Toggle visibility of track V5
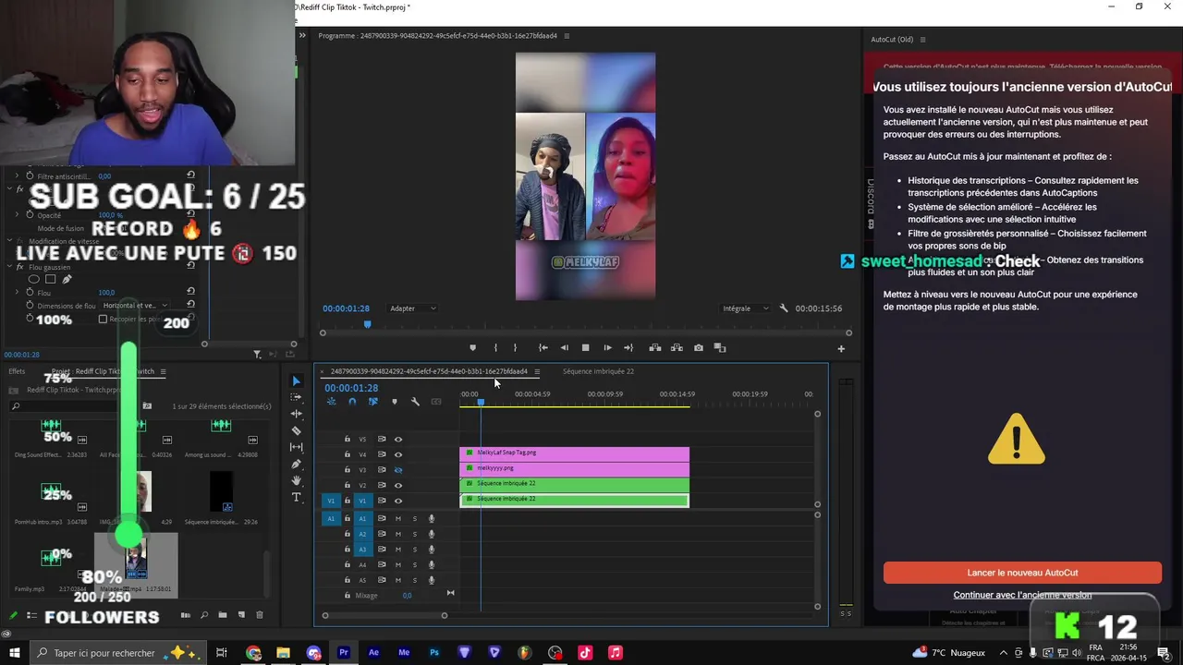 398,439
